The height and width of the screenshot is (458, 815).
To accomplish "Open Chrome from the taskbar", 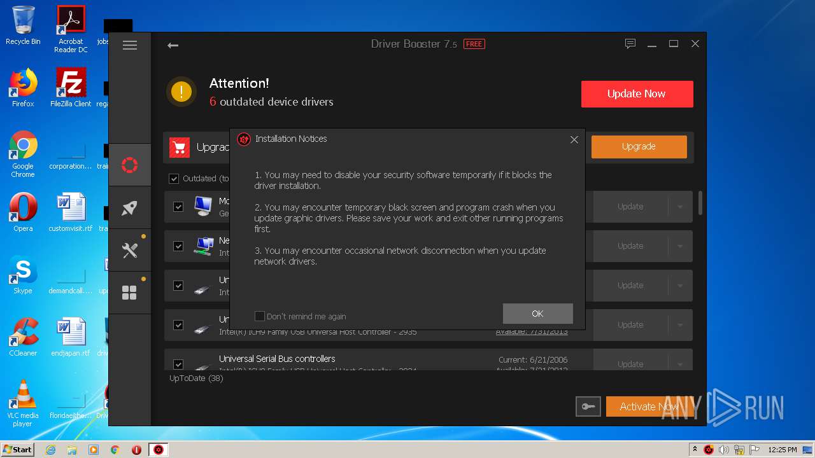I will pyautogui.click(x=115, y=450).
